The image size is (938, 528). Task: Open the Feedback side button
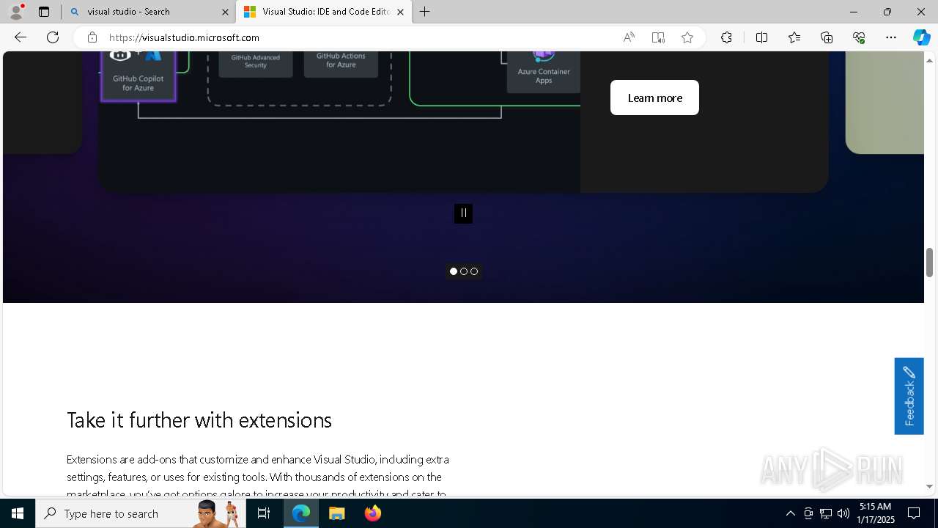pyautogui.click(x=909, y=396)
